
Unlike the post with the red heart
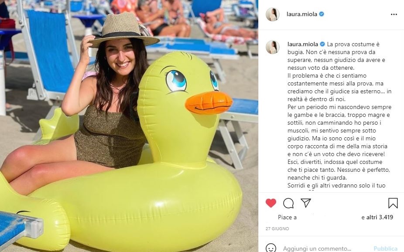click(271, 203)
